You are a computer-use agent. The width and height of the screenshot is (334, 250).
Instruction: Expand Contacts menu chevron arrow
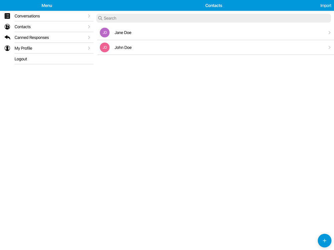coord(89,27)
